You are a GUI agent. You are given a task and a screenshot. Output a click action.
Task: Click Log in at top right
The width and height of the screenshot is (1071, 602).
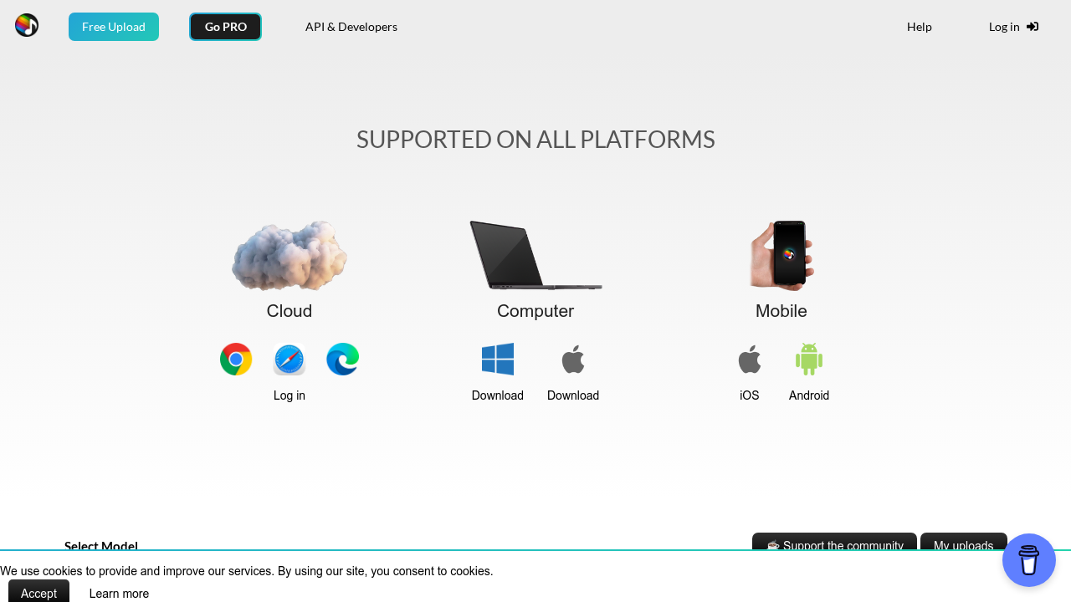click(x=1012, y=27)
